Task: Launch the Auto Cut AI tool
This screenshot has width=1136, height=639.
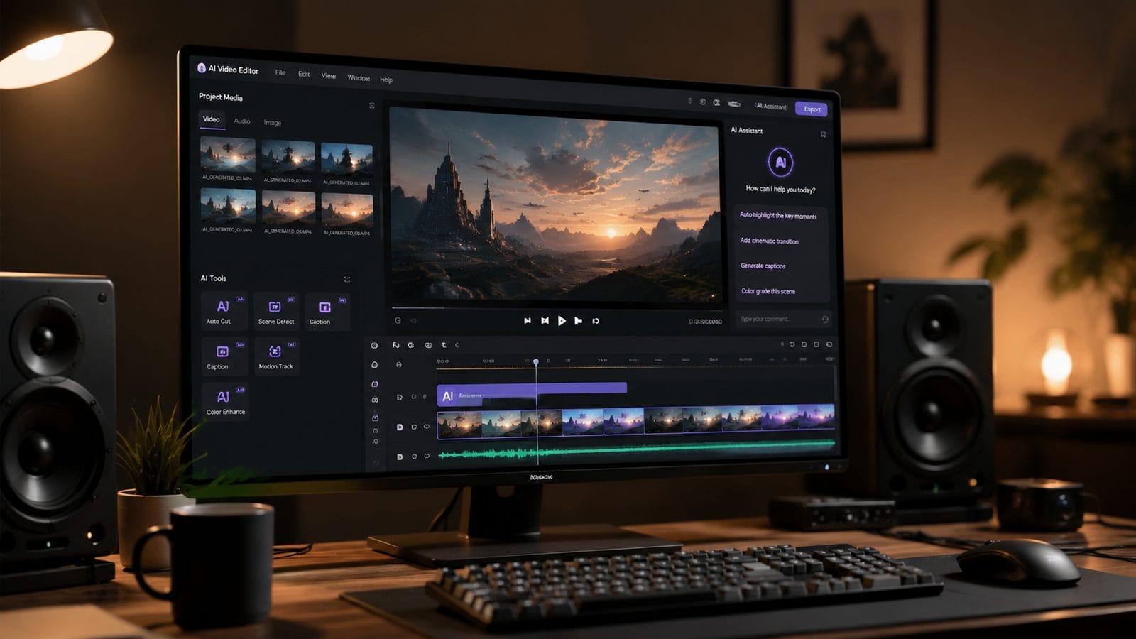Action: click(x=223, y=311)
